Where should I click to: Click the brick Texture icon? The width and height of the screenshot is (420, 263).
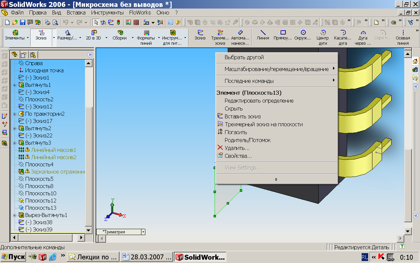click(x=136, y=22)
